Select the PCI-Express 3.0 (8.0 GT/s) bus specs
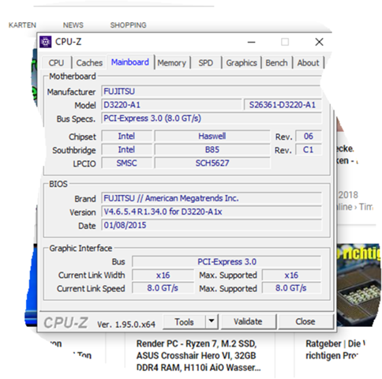This screenshot has width=382, height=379. pos(212,118)
